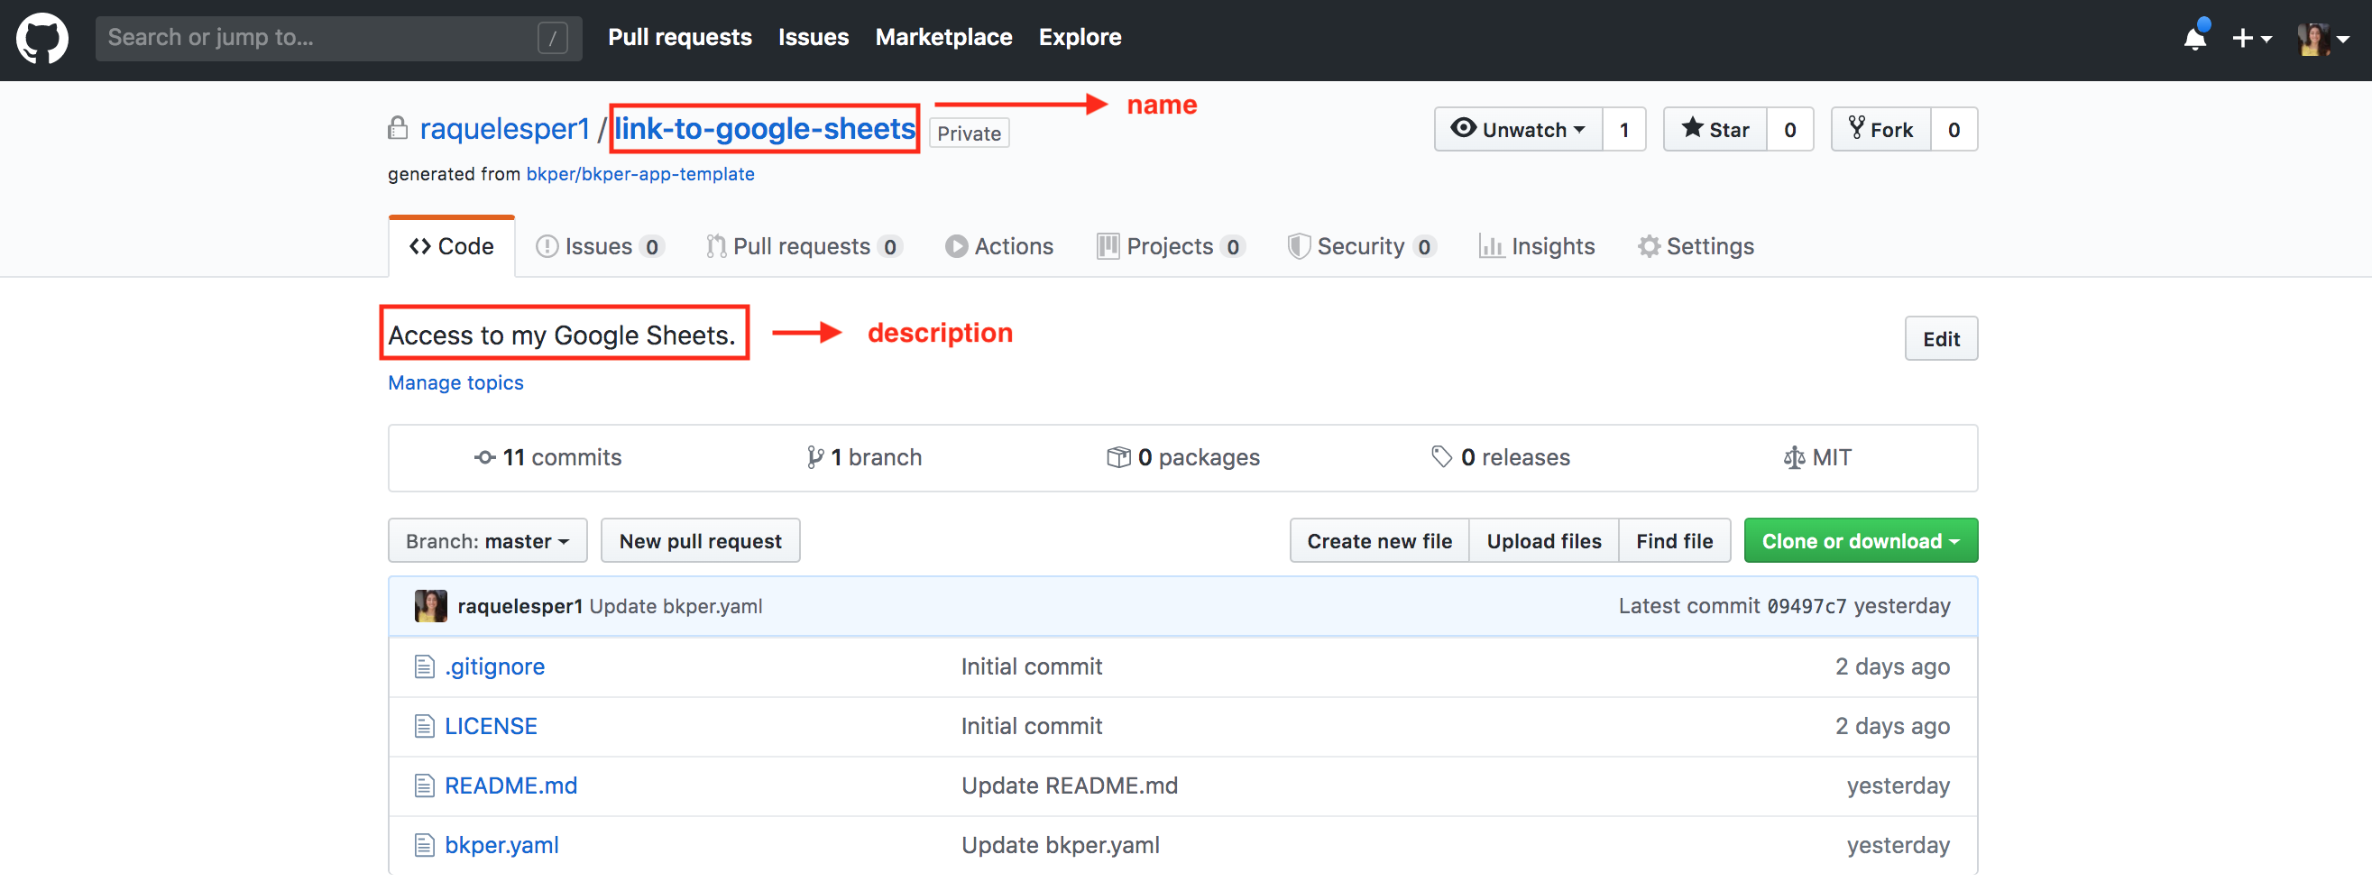Click the file icon beside .gitignore
The height and width of the screenshot is (882, 2372).
(x=424, y=666)
